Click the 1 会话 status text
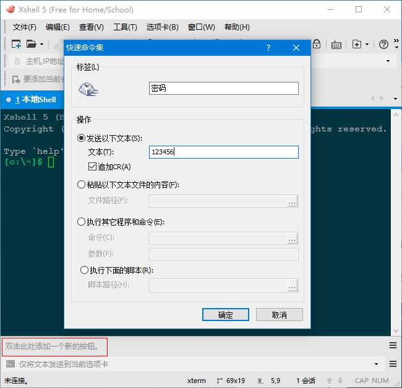The image size is (402, 388). [306, 381]
